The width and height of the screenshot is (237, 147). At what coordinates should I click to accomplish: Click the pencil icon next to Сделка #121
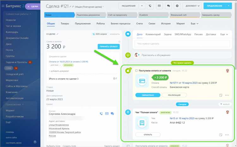(x=70, y=7)
